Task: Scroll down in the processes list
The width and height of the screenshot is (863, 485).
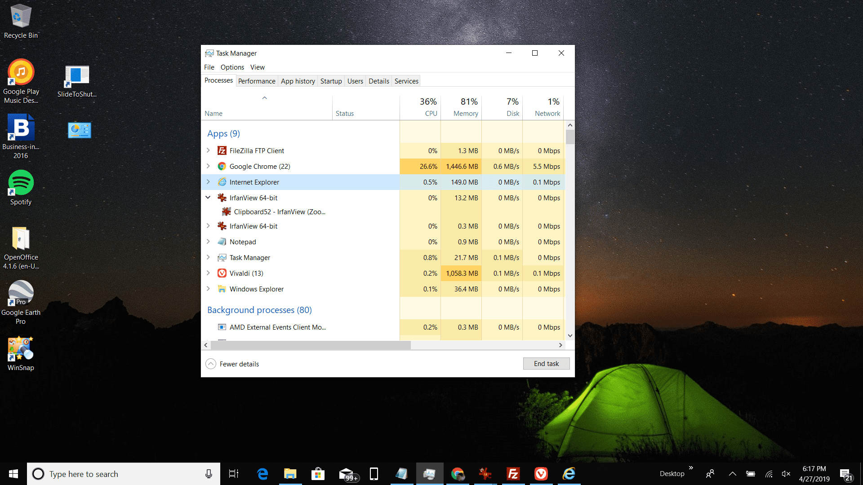Action: point(569,335)
